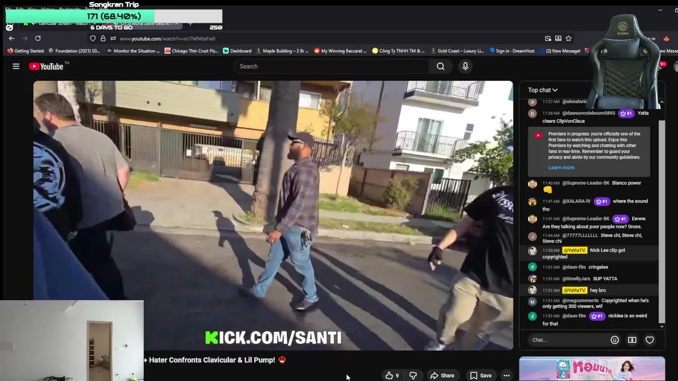Click Learn more in premiere notice

click(561, 167)
